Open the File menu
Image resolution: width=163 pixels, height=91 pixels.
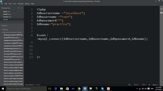2,4
